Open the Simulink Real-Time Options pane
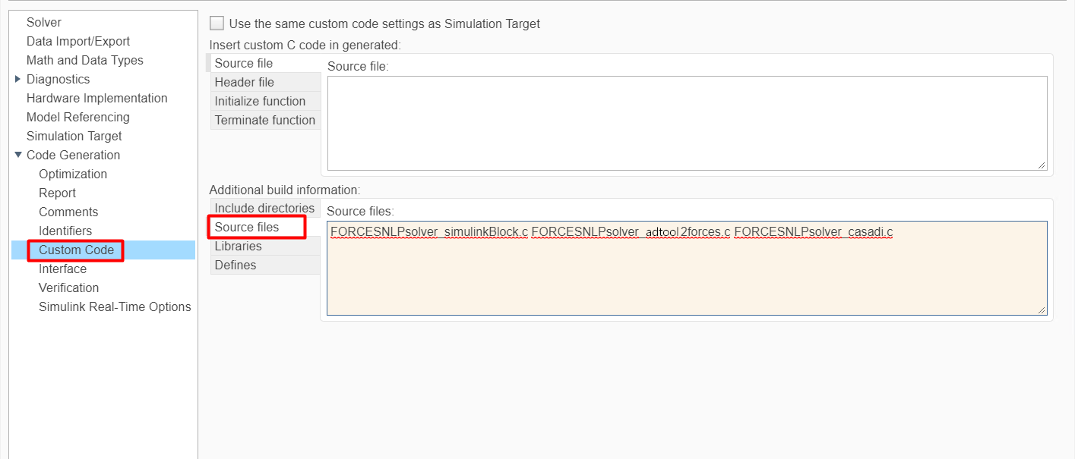Viewport: 1075px width, 459px height. [115, 307]
